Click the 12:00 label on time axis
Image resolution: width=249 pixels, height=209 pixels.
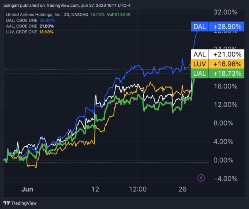[138, 189]
